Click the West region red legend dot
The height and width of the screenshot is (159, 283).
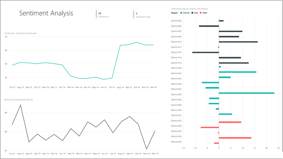[201, 13]
